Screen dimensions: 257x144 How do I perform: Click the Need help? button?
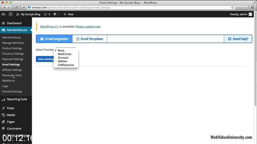coord(238,39)
